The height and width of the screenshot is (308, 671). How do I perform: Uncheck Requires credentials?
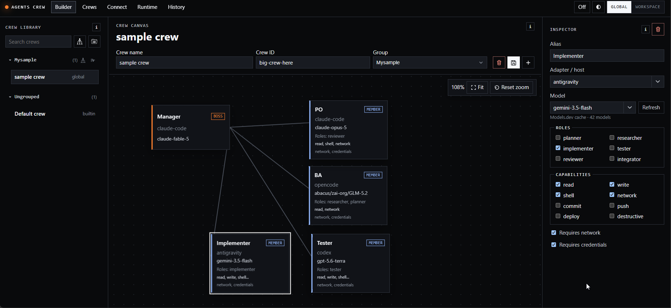click(x=554, y=245)
